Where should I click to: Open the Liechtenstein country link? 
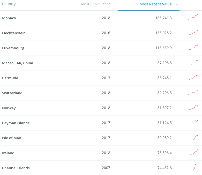(14, 33)
